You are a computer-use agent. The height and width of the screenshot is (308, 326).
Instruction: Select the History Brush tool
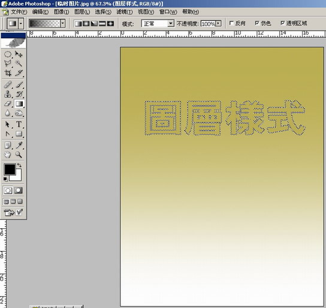(19, 94)
